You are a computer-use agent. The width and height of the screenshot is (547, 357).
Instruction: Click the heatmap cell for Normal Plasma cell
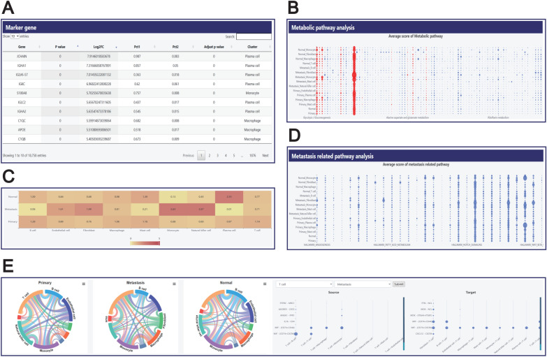[229, 197]
